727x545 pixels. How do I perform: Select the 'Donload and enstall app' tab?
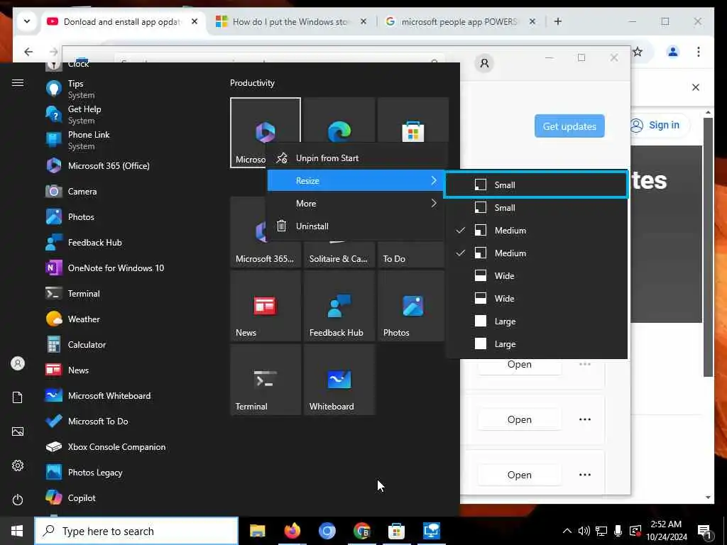[124, 22]
